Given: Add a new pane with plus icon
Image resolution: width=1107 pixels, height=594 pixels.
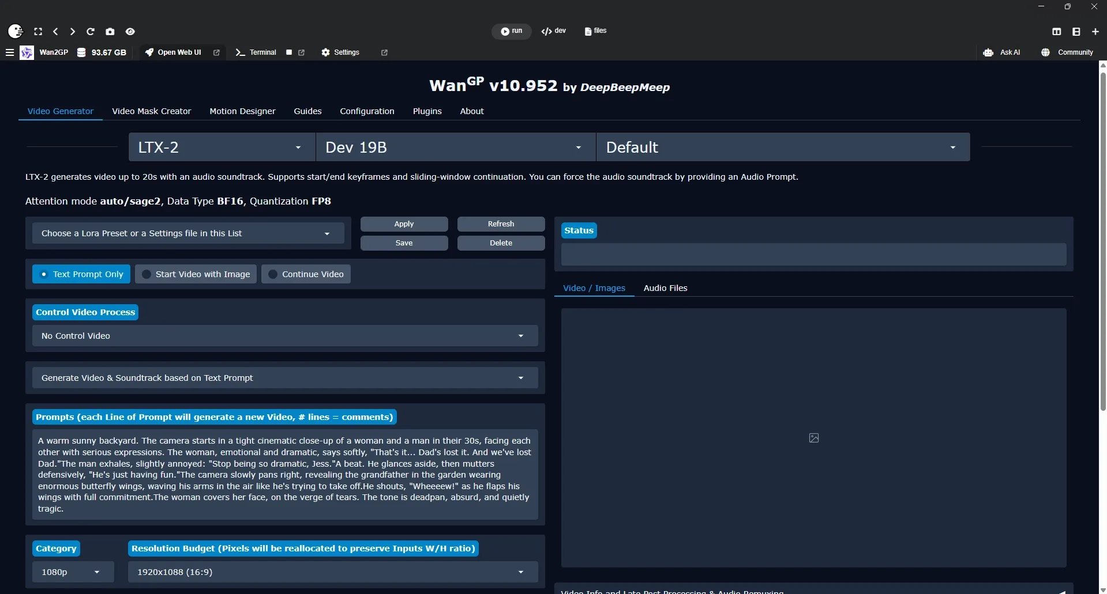Looking at the screenshot, I should [x=1095, y=32].
